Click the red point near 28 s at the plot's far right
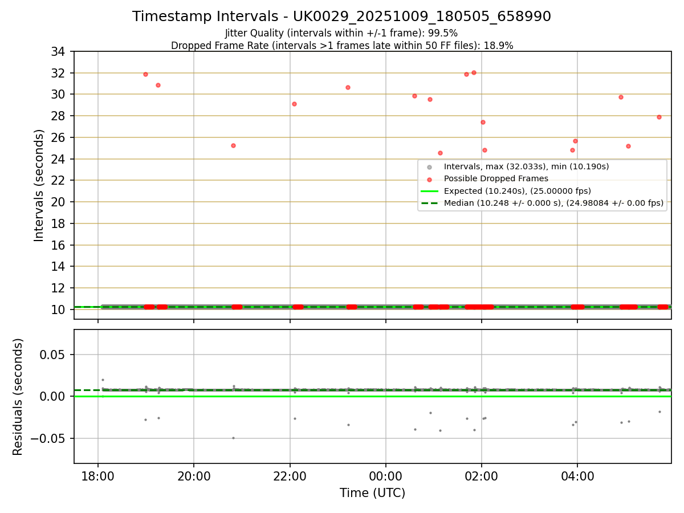 (x=659, y=117)
